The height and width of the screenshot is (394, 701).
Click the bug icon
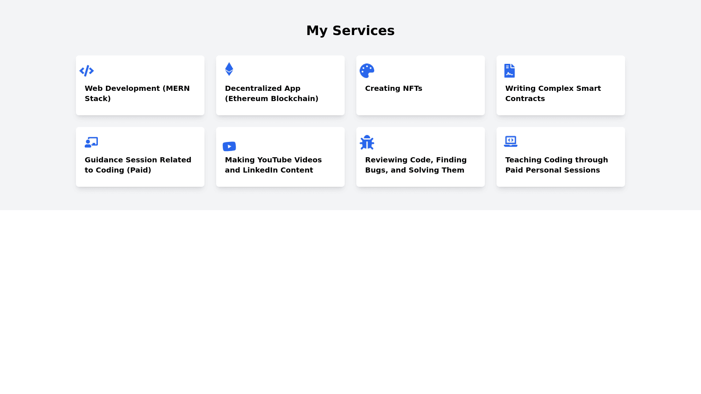(367, 142)
